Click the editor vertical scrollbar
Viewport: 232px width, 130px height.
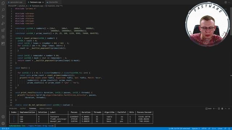231,21
